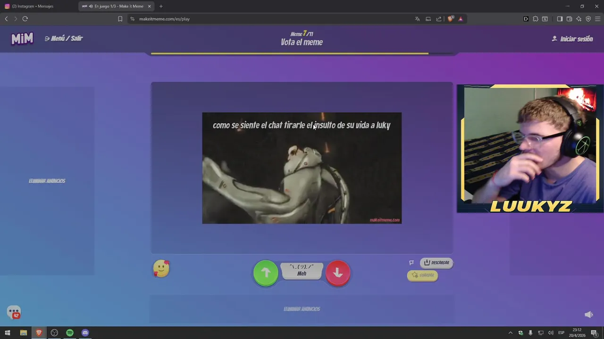Open network tray icon

point(541,333)
